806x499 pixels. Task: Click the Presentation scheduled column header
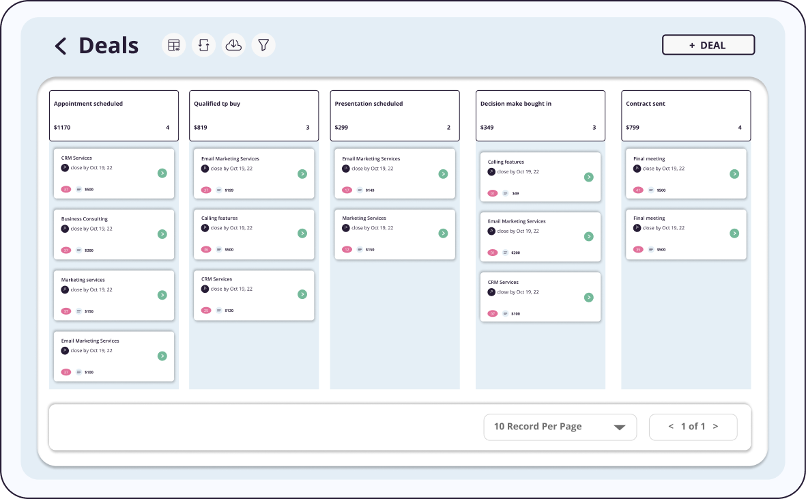(394, 115)
